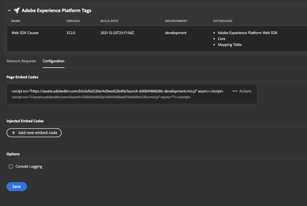This screenshot has height=206, width=307.
Task: Click the strikethrough legacy embed code
Action: [101, 97]
